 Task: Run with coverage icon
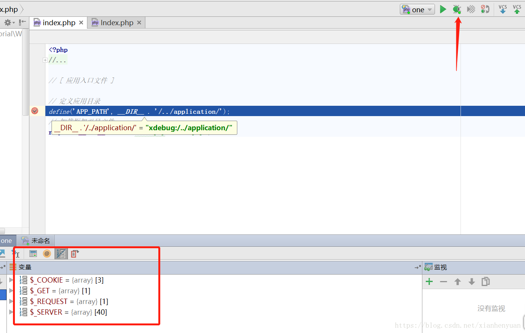471,9
